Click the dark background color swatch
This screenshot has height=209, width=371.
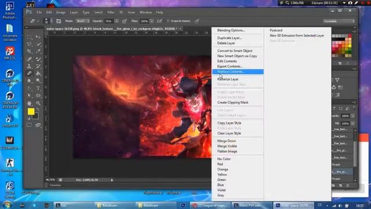[36, 116]
